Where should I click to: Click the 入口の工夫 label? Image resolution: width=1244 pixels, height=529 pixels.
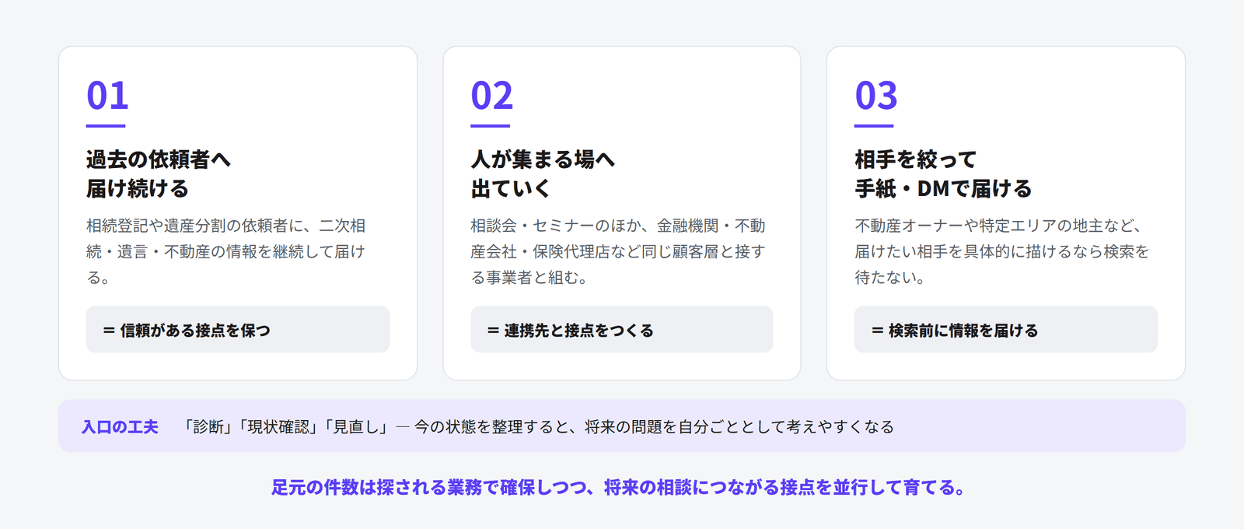120,427
